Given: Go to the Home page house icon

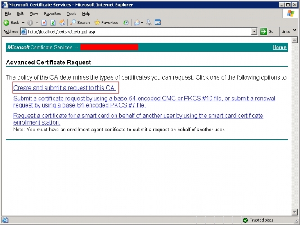Looking at the screenshot, I should pyautogui.click(x=62, y=22).
